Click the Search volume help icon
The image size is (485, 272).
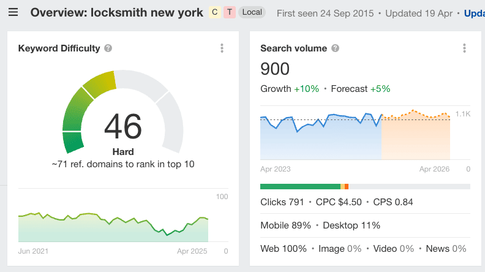[335, 48]
